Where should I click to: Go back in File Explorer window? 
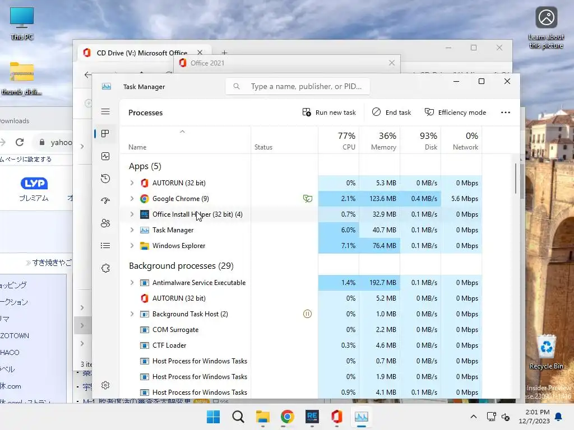coord(87,75)
